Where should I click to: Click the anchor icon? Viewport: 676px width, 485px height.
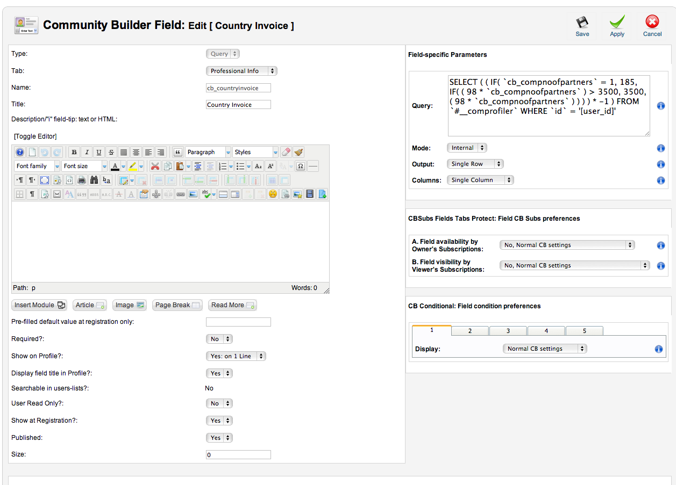point(156,194)
